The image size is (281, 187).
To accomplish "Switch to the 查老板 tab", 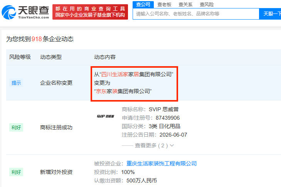I will tap(164, 5).
